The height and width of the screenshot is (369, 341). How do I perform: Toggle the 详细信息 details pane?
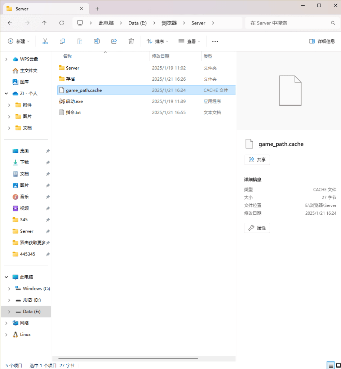[322, 41]
